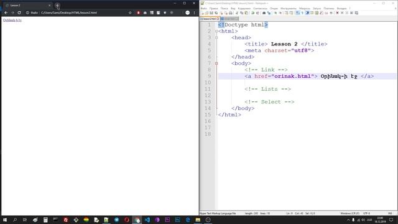398x224 pixels.
Task: Toggle word wrap in Notepad++ toolbar
Action: click(x=297, y=13)
